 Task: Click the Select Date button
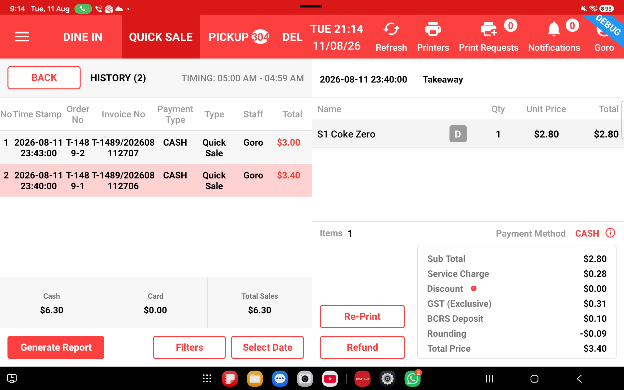pos(267,347)
